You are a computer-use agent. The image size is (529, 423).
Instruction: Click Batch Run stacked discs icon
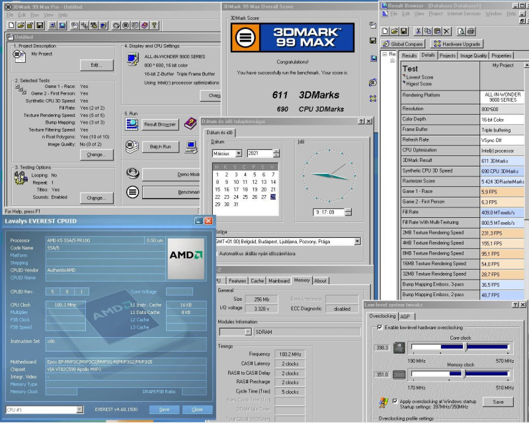point(132,147)
